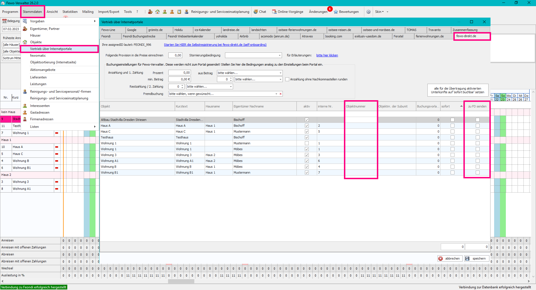This screenshot has height=290, width=536.
Task: Open the min. Betrag 'bitte wählen' dropdown
Action: (x=281, y=80)
